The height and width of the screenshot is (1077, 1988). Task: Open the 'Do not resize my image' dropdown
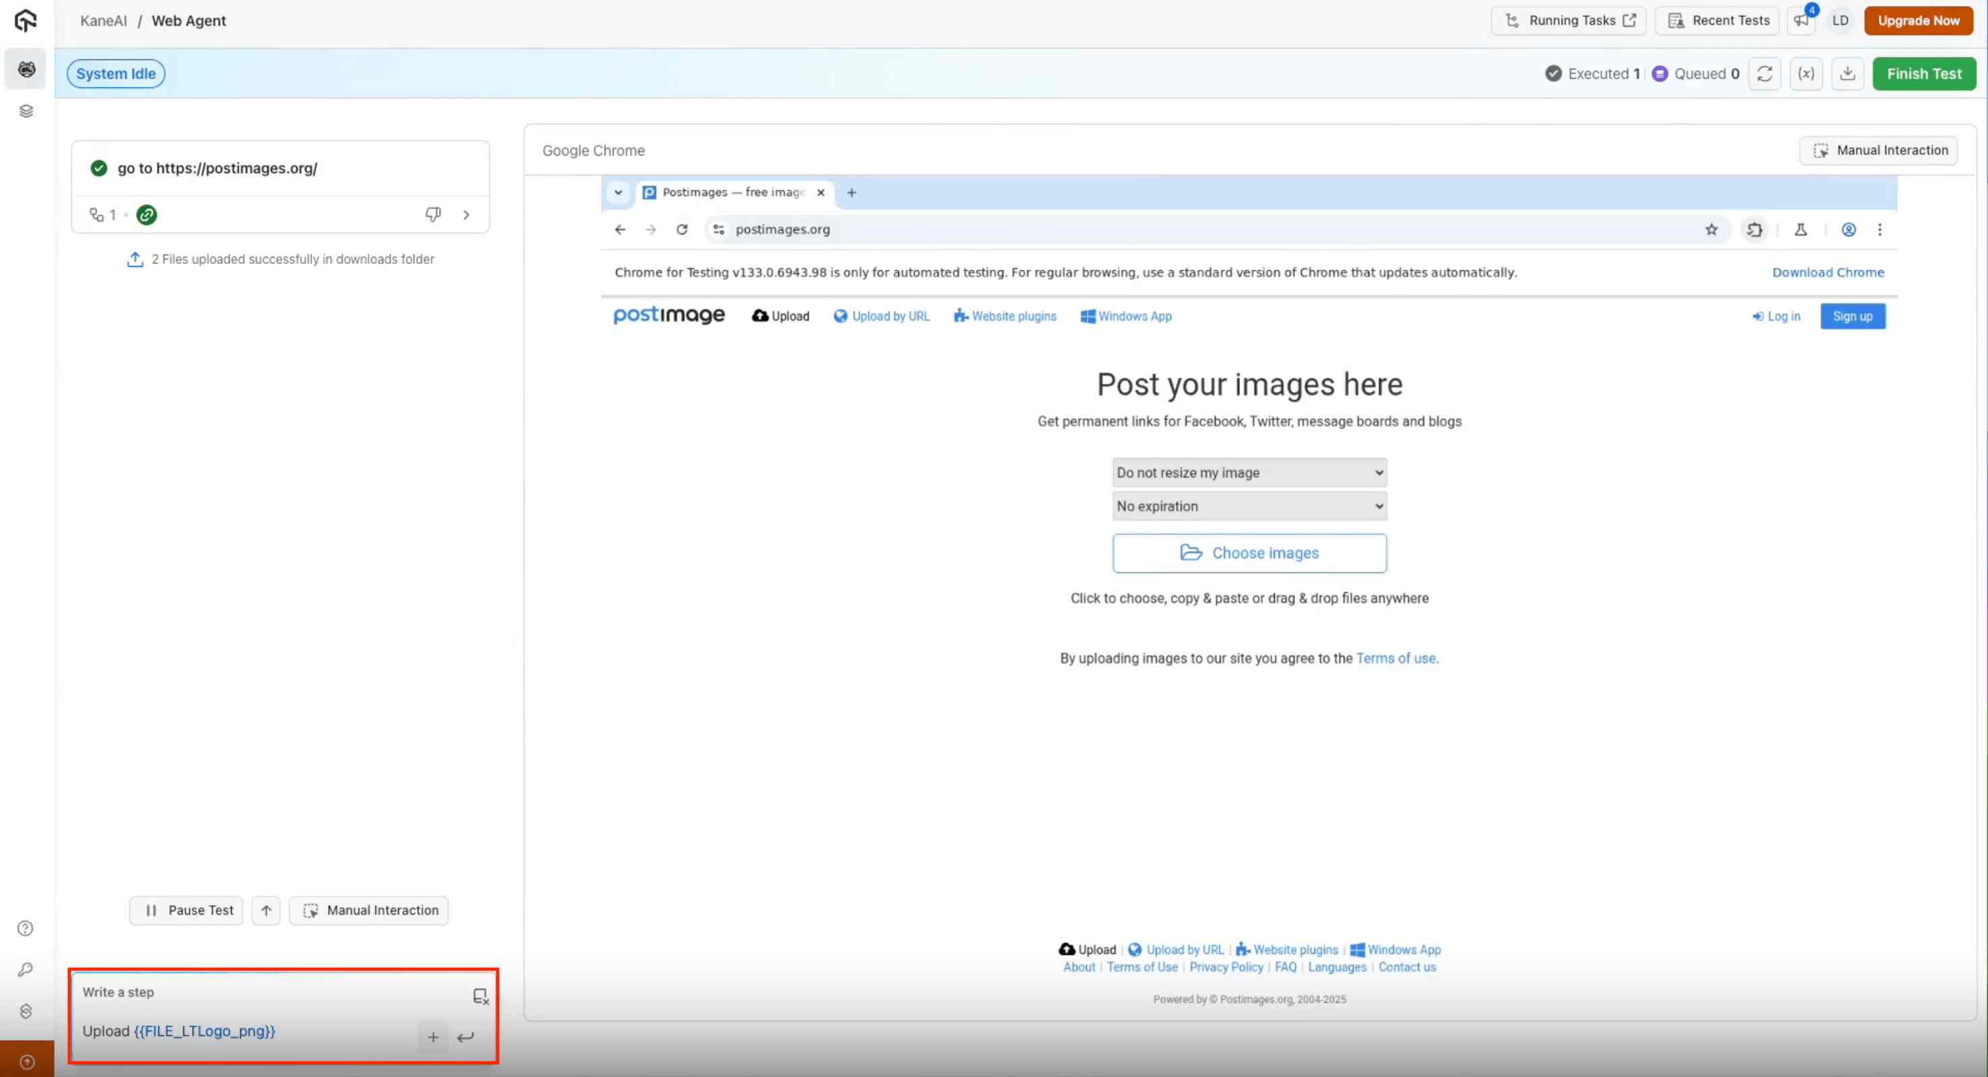pos(1249,472)
